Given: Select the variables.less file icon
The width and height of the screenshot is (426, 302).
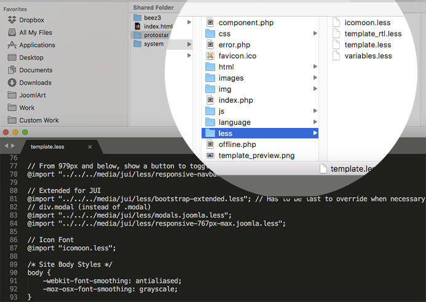Looking at the screenshot, I should 336,56.
